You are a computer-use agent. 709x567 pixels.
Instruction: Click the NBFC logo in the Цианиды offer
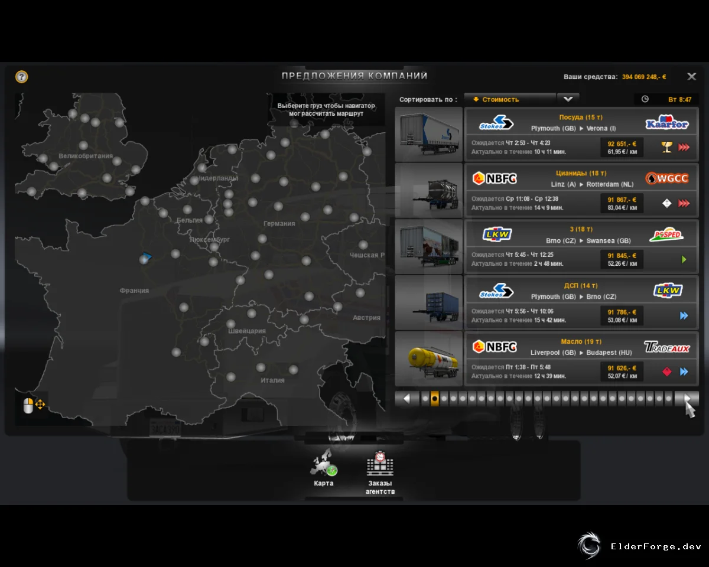coord(495,178)
